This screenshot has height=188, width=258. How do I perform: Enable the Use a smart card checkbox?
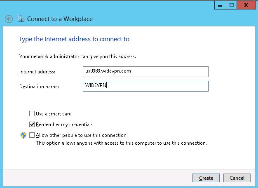[32, 114]
